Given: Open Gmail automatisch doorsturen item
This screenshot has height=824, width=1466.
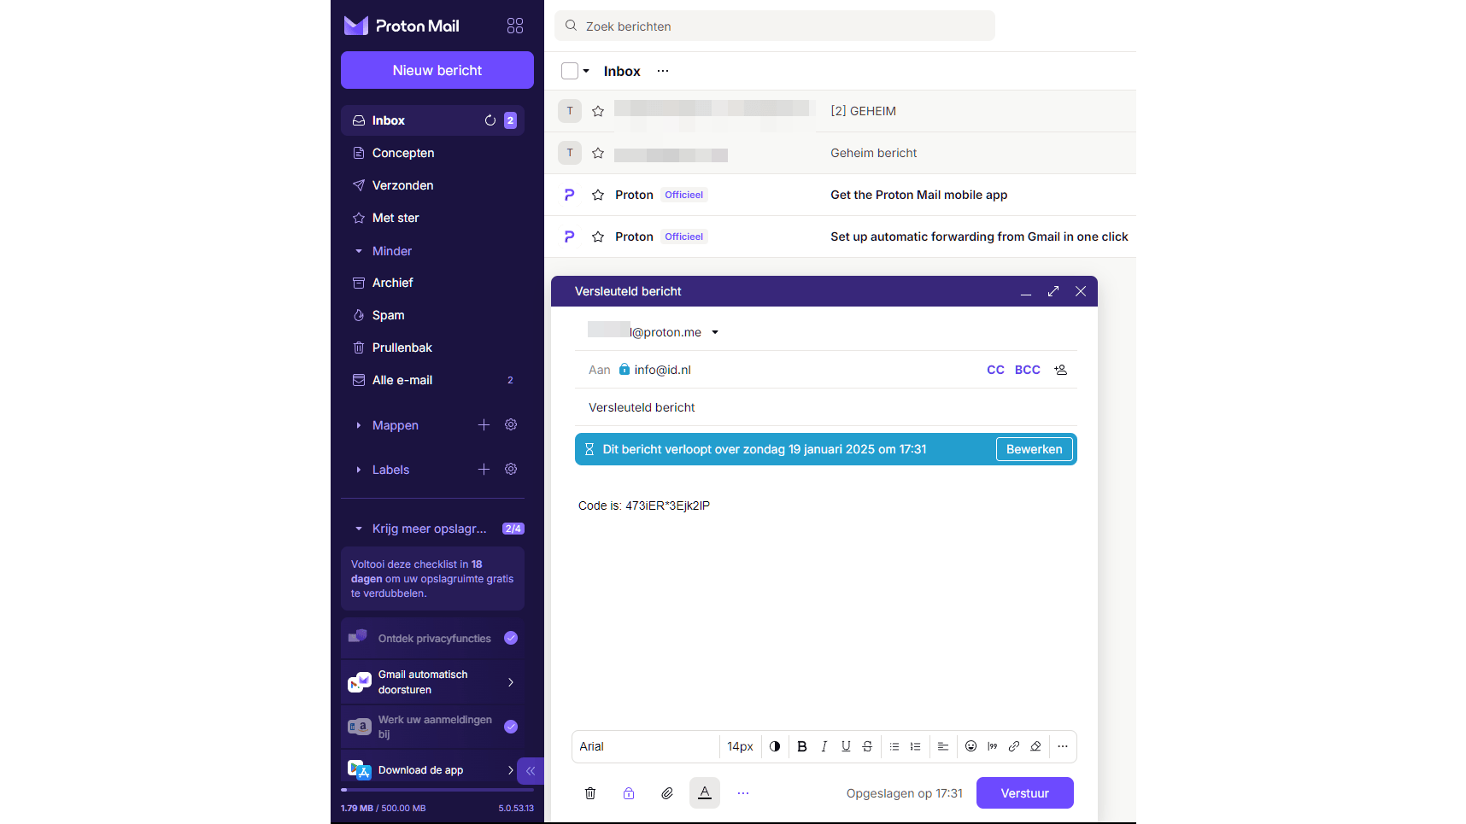Looking at the screenshot, I should 432,682.
